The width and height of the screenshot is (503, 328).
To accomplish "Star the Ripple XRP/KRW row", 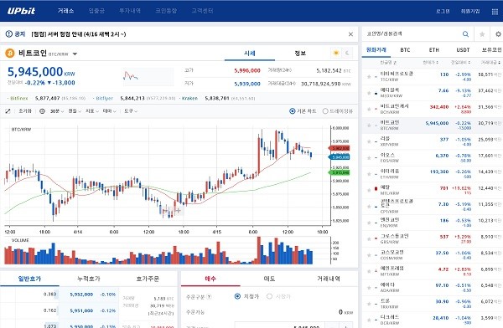I will coord(369,141).
